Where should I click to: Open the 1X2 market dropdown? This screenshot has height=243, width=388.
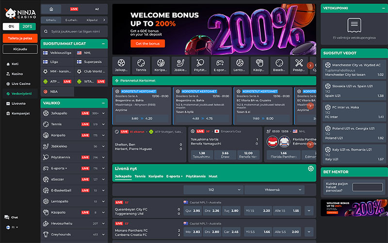point(213,190)
